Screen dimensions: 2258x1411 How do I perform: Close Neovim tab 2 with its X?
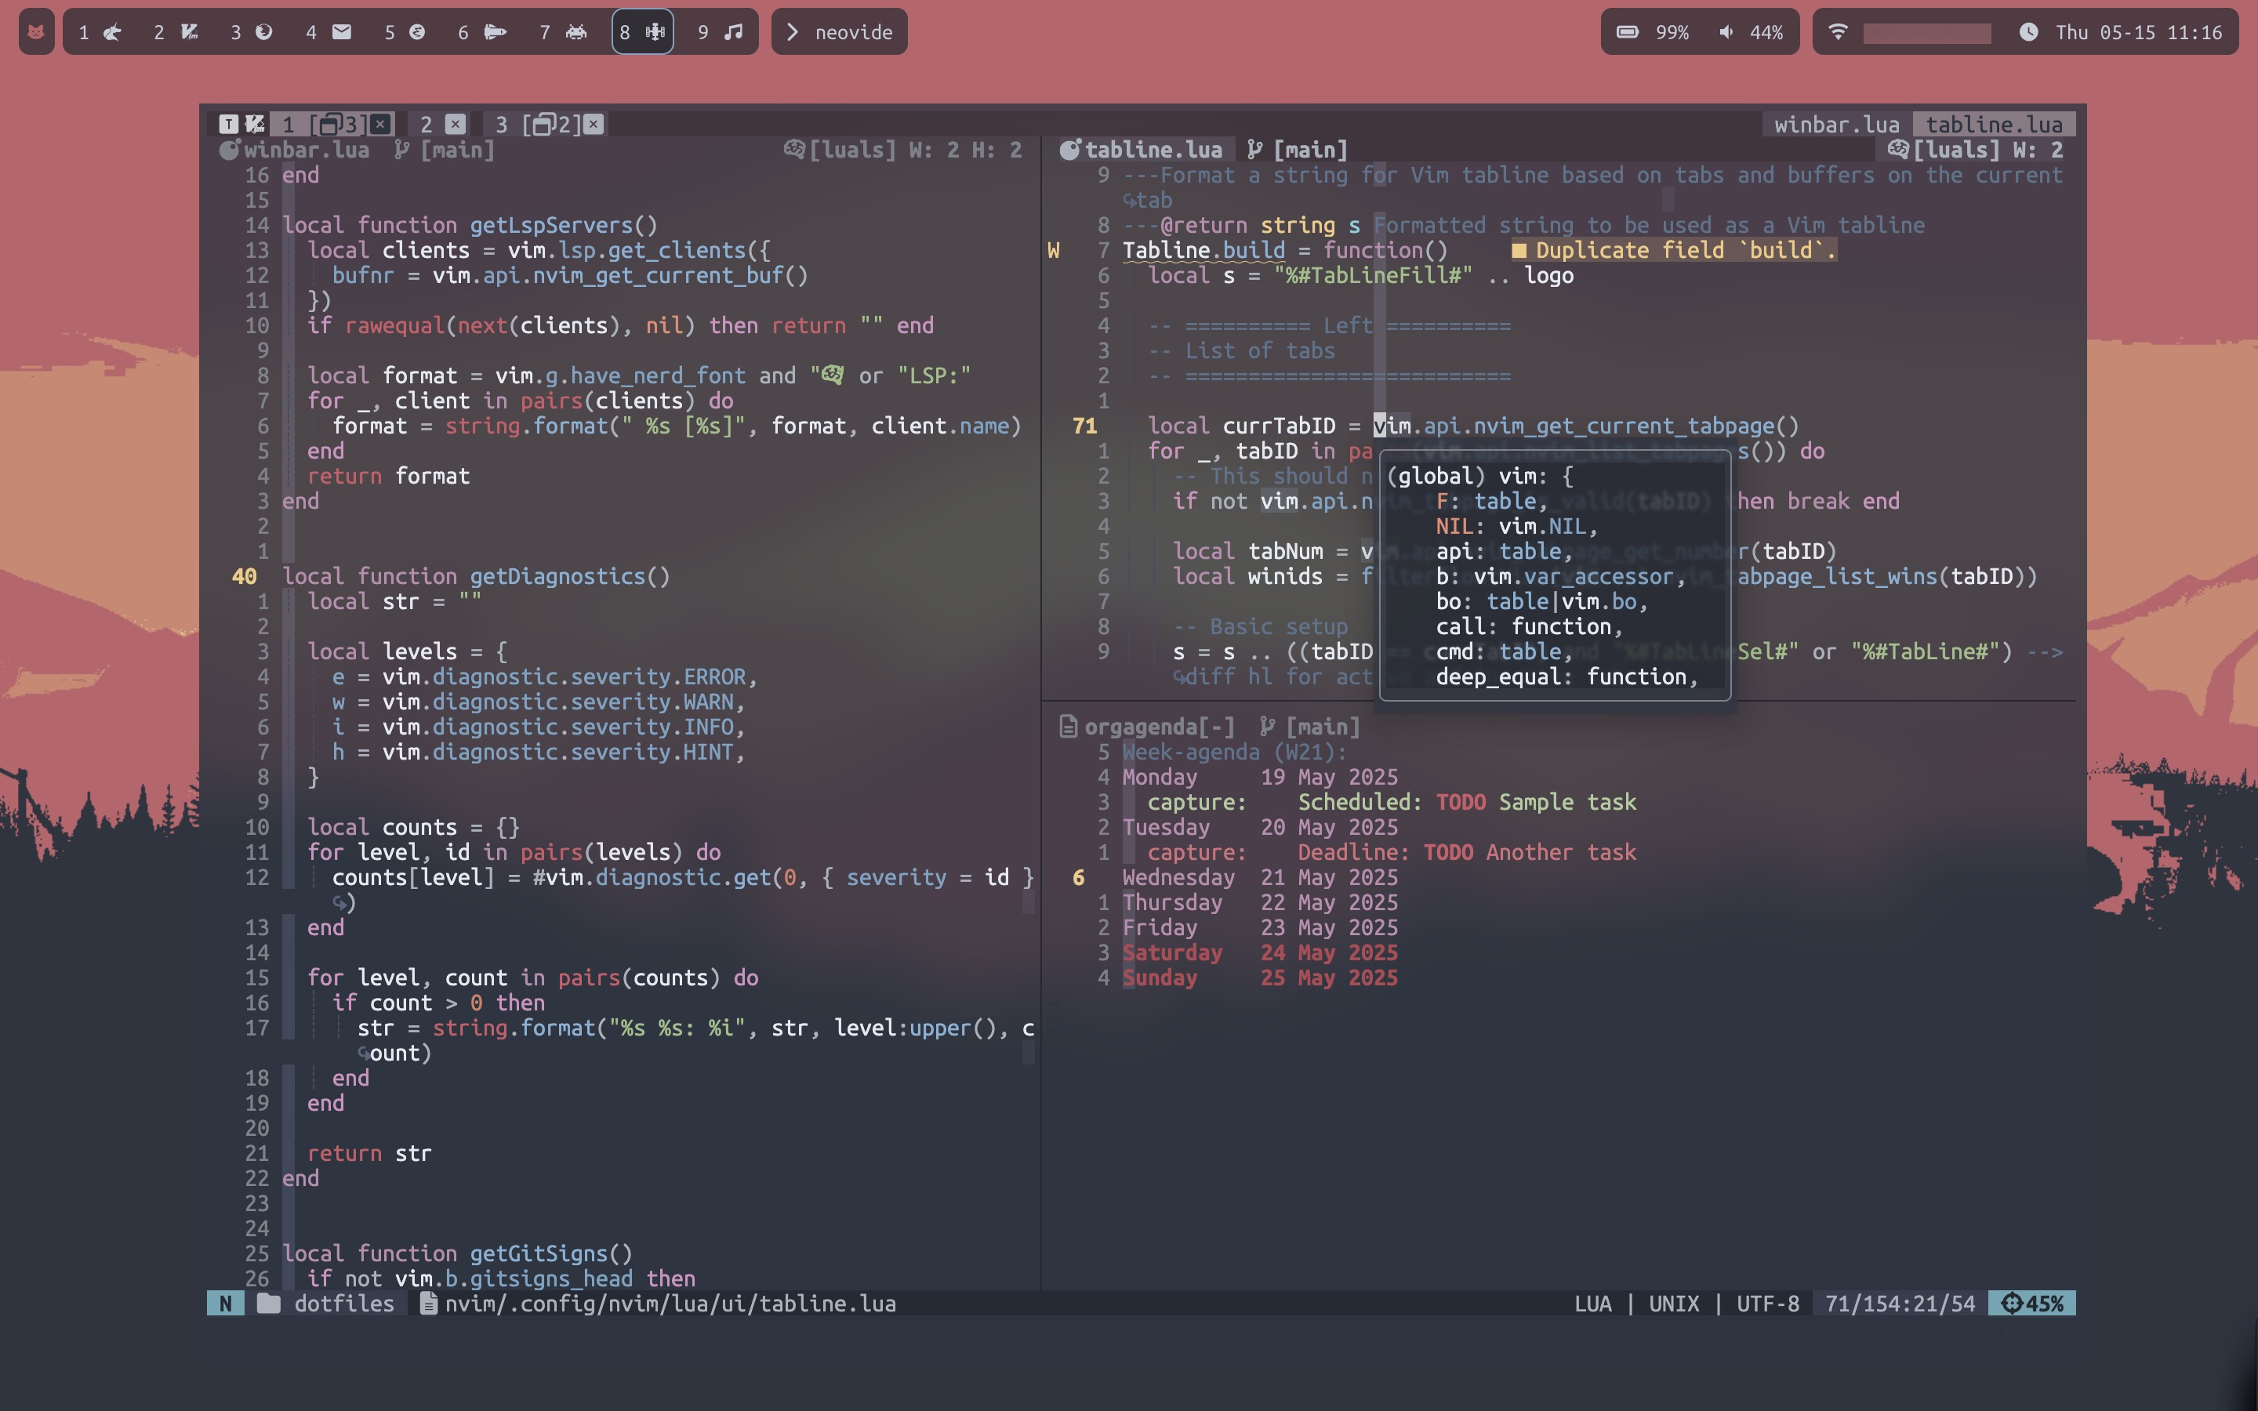tap(456, 124)
